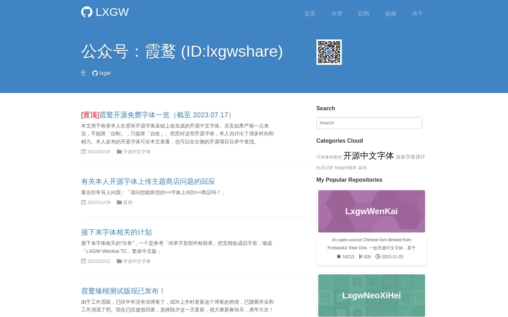The height and width of the screenshot is (317, 508).
Task: Click the date text 2022/11/29
Action: [x=99, y=202]
